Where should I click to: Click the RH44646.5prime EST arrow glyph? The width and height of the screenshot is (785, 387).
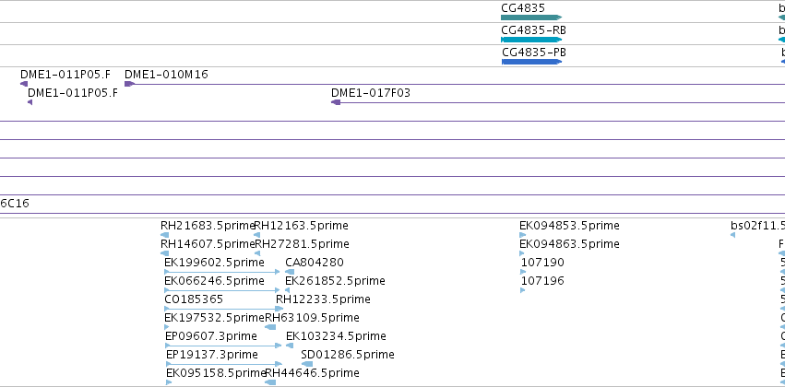pos(270,382)
